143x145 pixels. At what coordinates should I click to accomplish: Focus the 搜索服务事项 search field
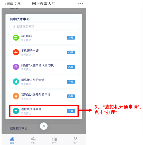click(x=44, y=26)
